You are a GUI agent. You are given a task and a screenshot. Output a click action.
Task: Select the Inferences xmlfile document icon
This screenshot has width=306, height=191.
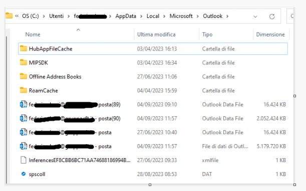pyautogui.click(x=24, y=160)
